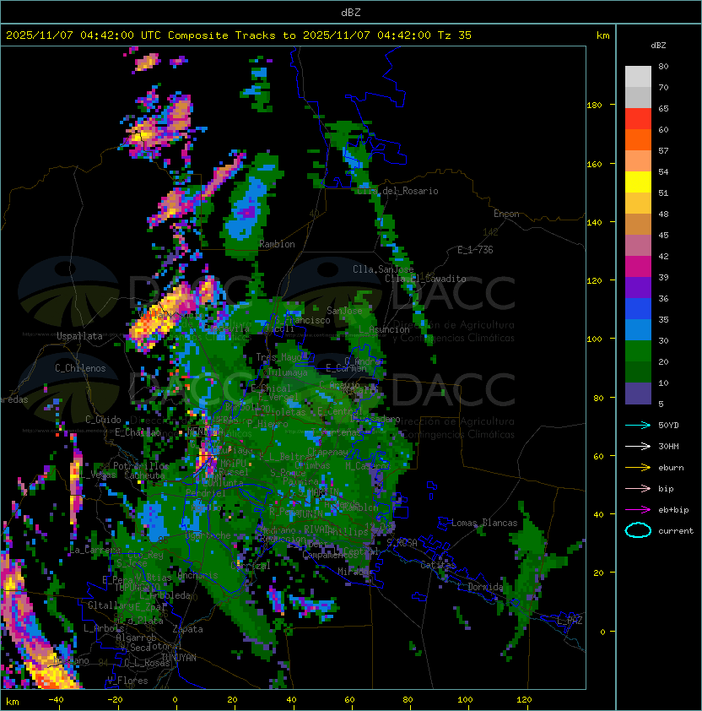The height and width of the screenshot is (711, 702).
Task: Click the 'Potrerillos' place label on the map
Action: click(x=141, y=465)
